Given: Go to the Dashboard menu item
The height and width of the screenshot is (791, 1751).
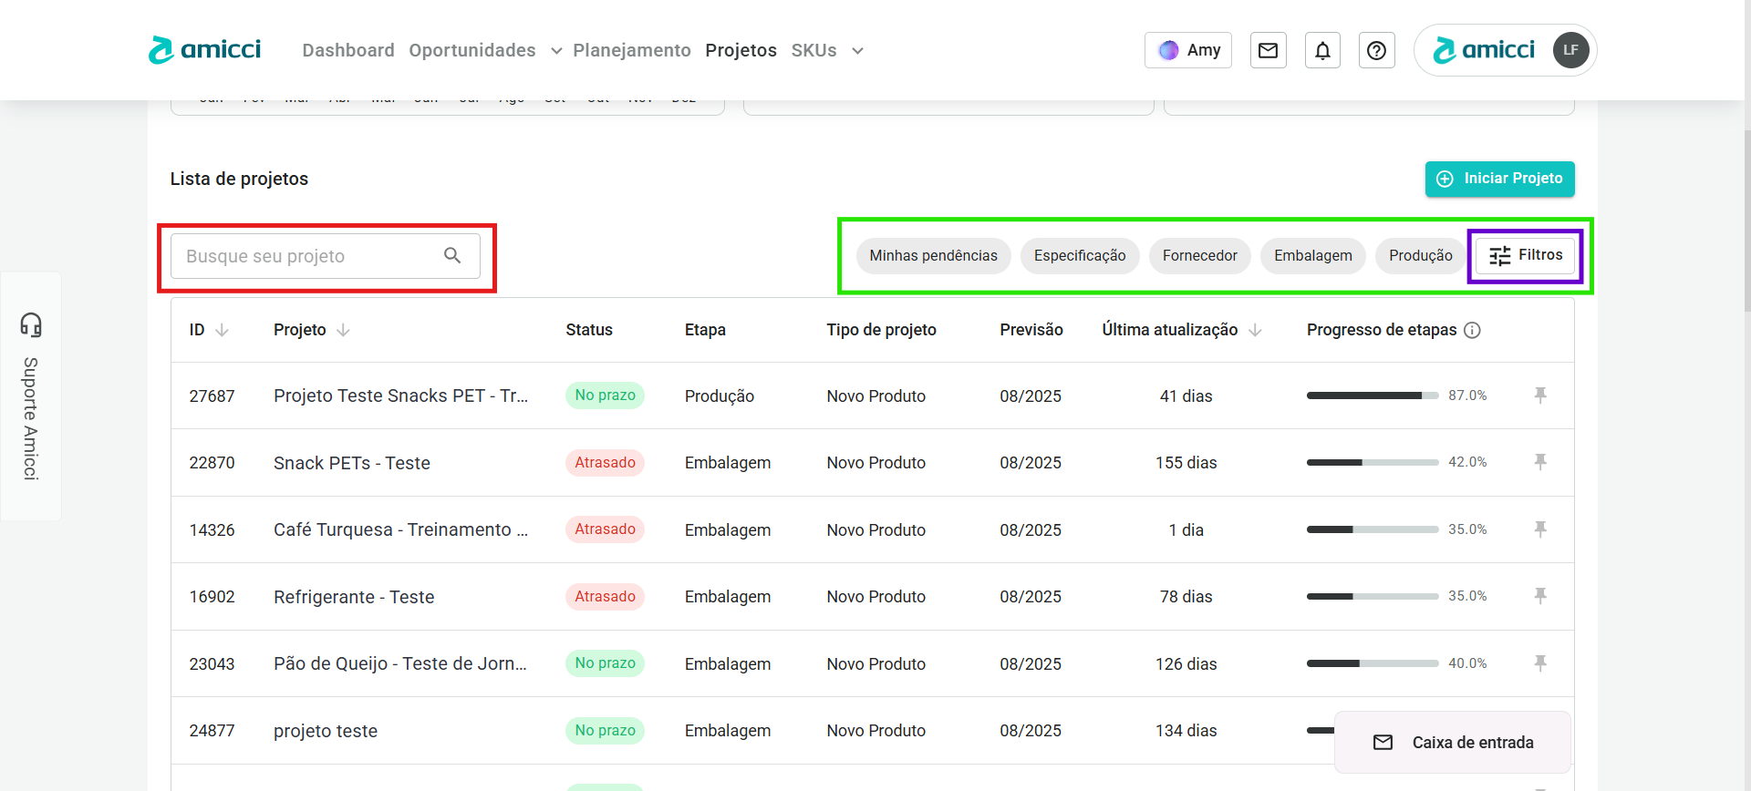Looking at the screenshot, I should click(x=348, y=51).
